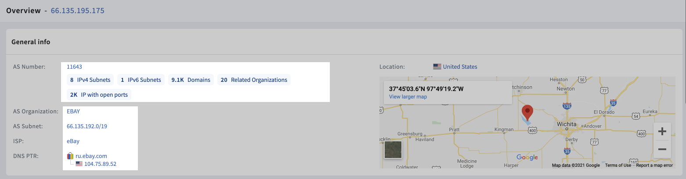The width and height of the screenshot is (686, 179).
Task: Open the map Terms of Use link
Action: tap(618, 165)
